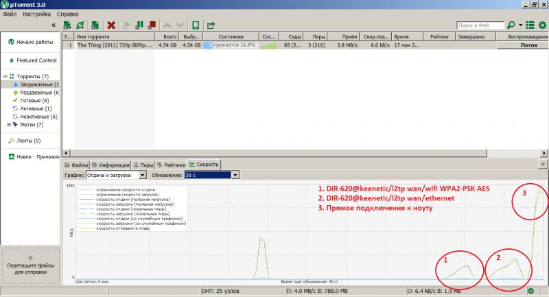Click DHT: 25 узлов status entry
The height and width of the screenshot is (297, 549).
pos(220,291)
